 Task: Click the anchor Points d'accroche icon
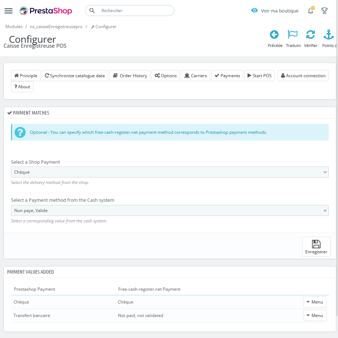(x=328, y=35)
